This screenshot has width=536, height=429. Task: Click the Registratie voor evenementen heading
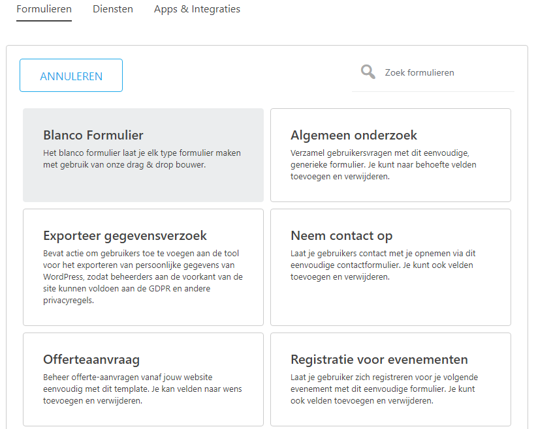click(x=379, y=359)
